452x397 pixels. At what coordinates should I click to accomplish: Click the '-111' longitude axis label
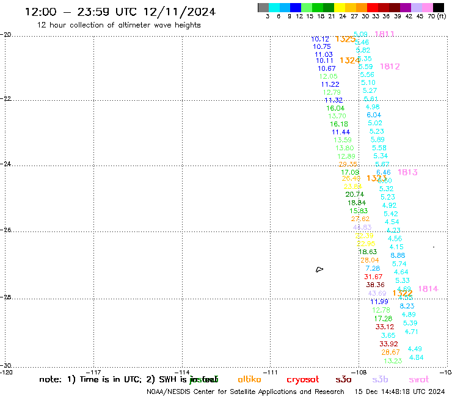tap(271, 372)
